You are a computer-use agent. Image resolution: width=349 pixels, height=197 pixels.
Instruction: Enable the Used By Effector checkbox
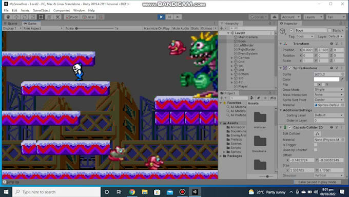[x=316, y=150]
